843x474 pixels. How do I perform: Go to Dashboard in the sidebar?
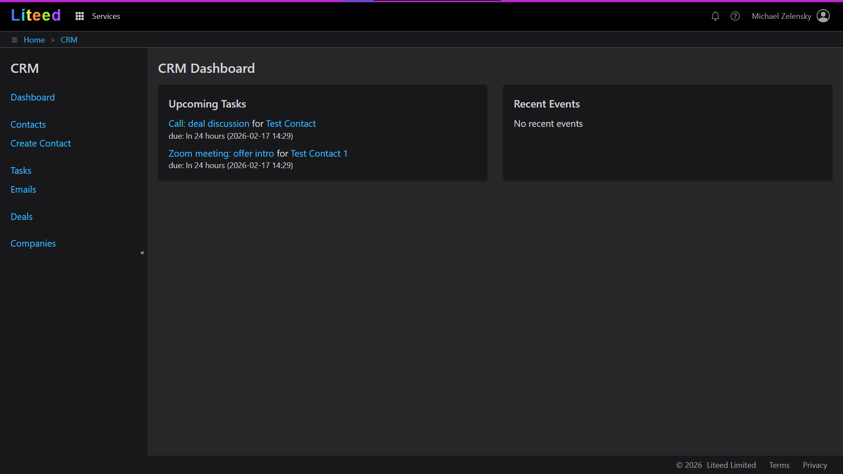point(32,97)
